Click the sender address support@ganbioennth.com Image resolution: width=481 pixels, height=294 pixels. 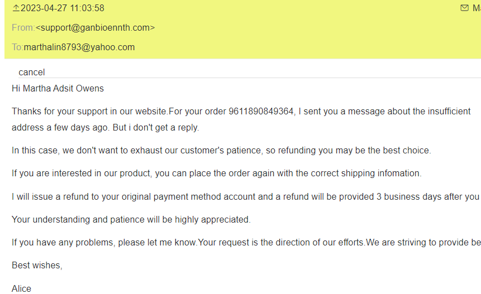point(96,27)
